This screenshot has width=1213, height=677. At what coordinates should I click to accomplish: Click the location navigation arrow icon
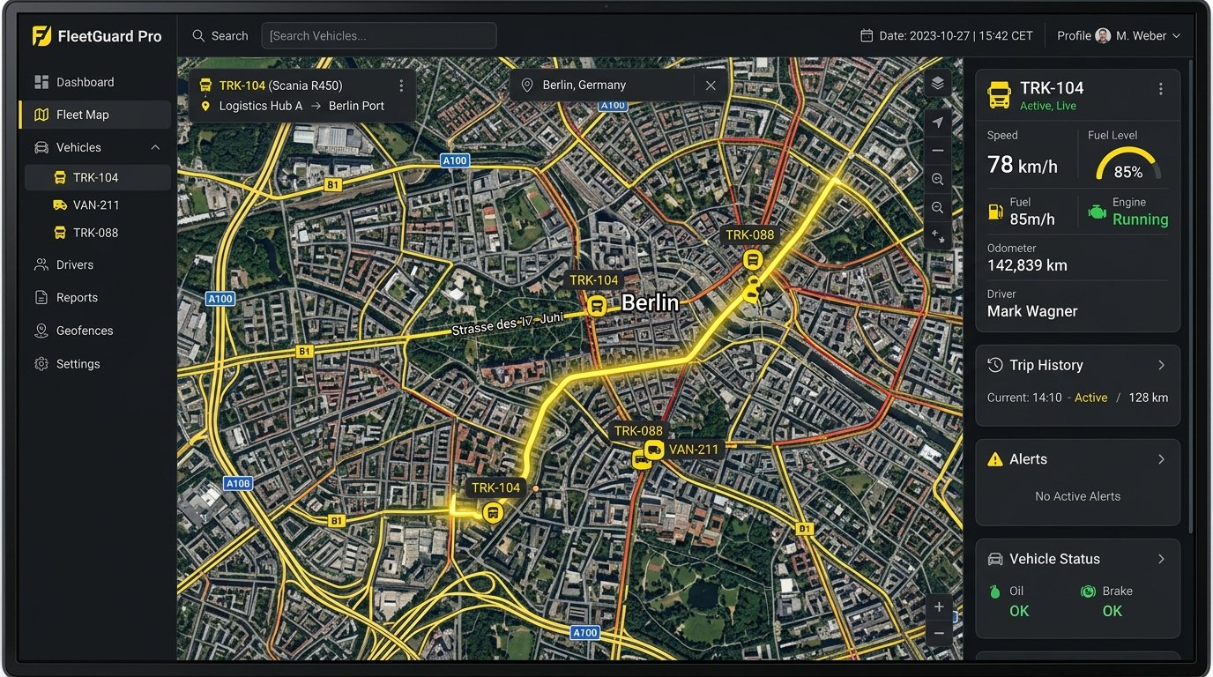pyautogui.click(x=937, y=123)
